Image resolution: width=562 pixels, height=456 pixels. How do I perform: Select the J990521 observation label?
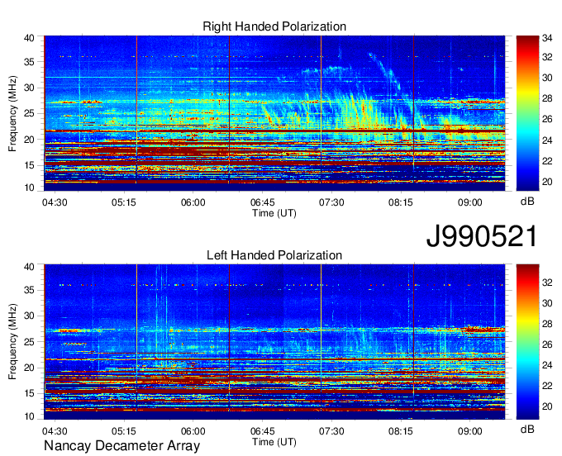click(x=482, y=236)
